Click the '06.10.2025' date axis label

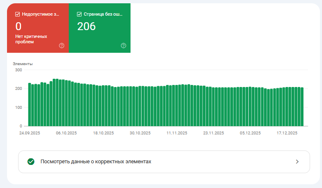[66, 133]
